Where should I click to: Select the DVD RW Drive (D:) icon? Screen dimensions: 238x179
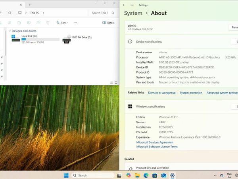click(x=67, y=39)
